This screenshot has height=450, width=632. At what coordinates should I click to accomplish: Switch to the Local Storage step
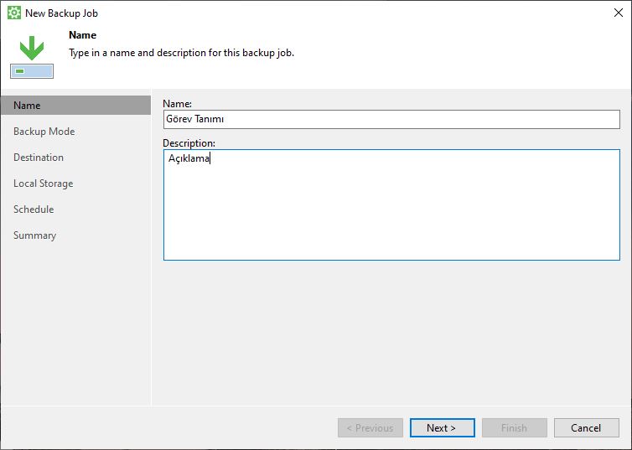pyautogui.click(x=43, y=184)
